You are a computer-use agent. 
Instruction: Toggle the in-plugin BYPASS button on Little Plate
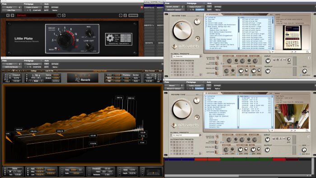133,15
